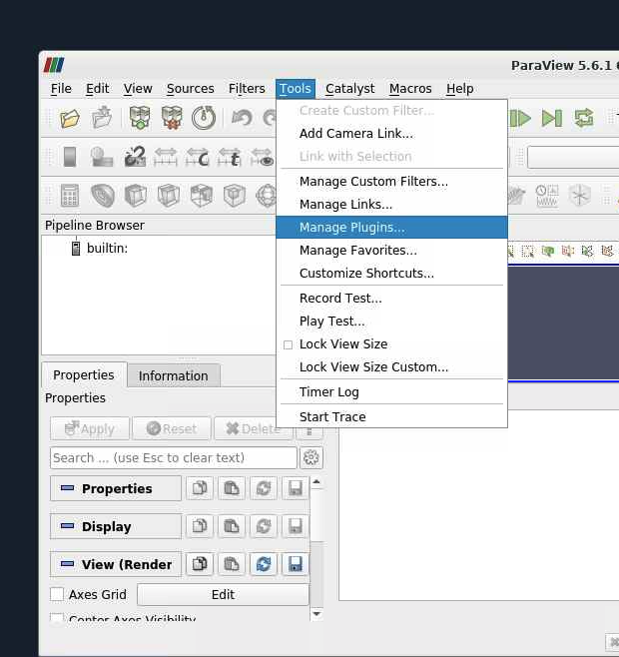Screen dimensions: 619x657
Task: Collapse the View (Render section header
Action: [x=116, y=564]
